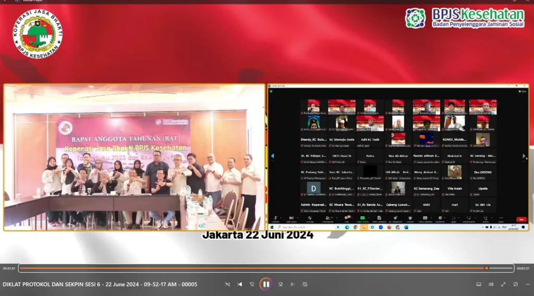Click the back arrow in title bar

coord(4,2)
